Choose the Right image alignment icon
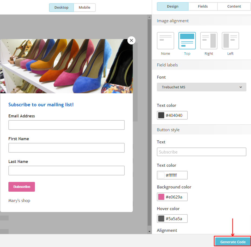The width and height of the screenshot is (251, 247). click(209, 41)
